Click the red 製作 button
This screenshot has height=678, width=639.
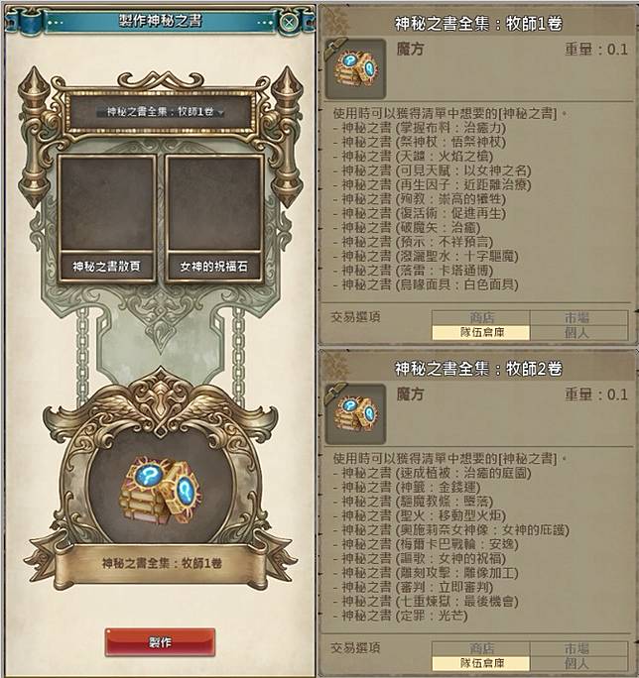click(160, 642)
